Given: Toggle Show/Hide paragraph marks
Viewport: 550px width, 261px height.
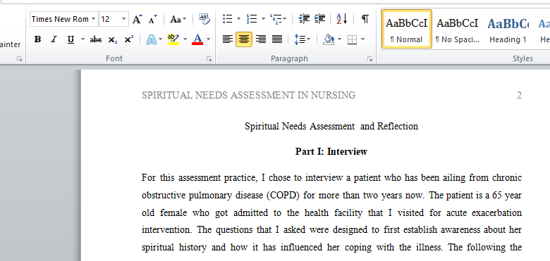Looking at the screenshot, I should click(x=365, y=19).
